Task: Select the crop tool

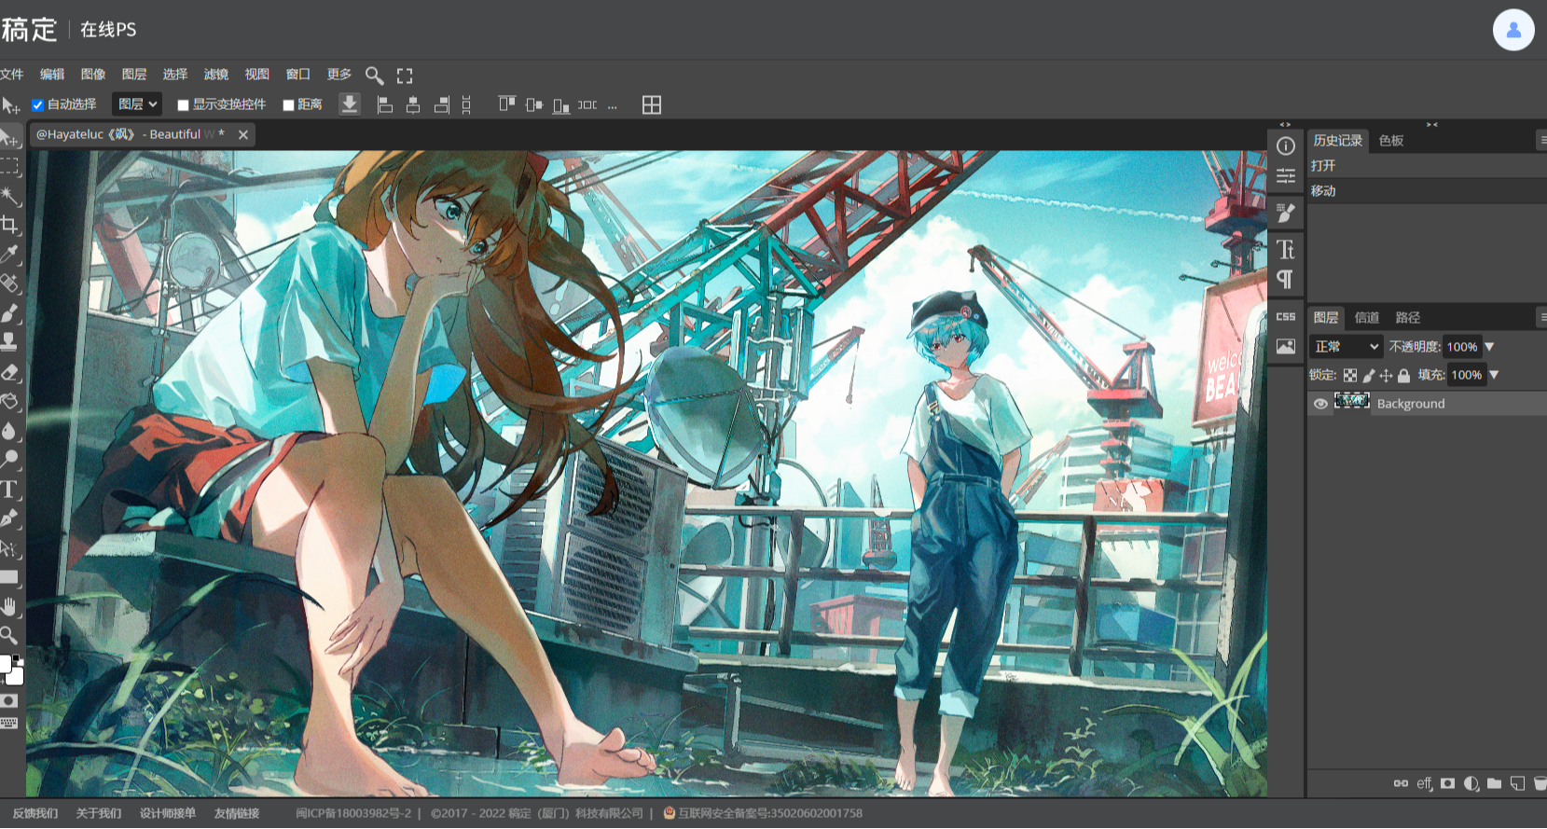Action: click(9, 225)
